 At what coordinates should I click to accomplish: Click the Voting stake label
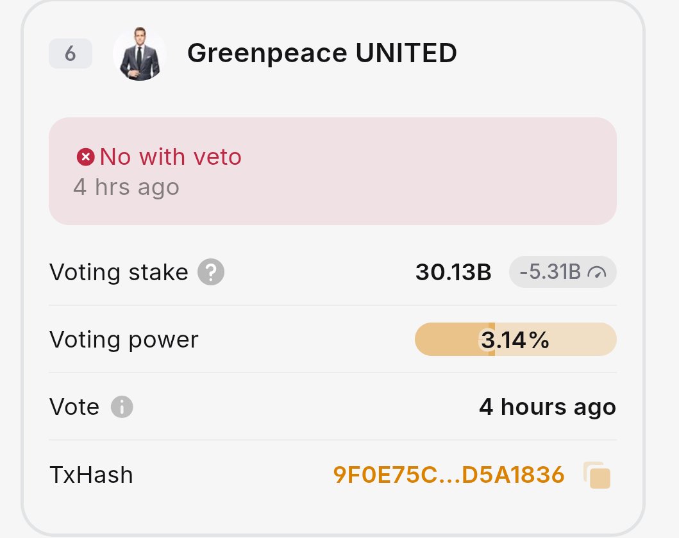pyautogui.click(x=119, y=273)
